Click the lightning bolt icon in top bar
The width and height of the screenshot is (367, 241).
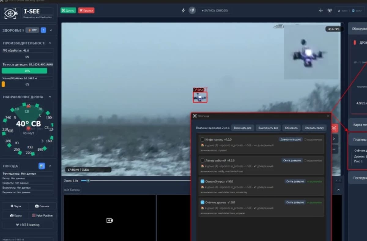tap(183, 10)
